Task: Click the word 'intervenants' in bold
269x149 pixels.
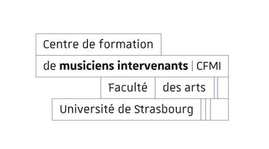Action: (x=153, y=66)
